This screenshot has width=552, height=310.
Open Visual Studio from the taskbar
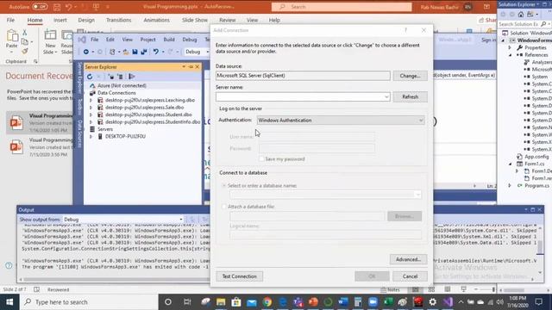tap(448, 302)
